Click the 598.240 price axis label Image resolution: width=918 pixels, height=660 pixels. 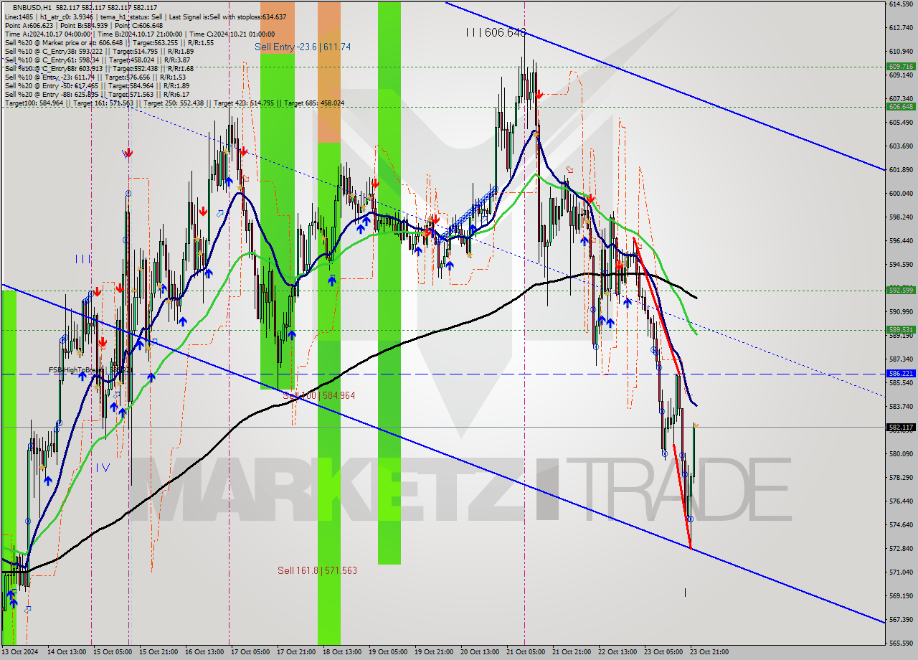point(901,217)
